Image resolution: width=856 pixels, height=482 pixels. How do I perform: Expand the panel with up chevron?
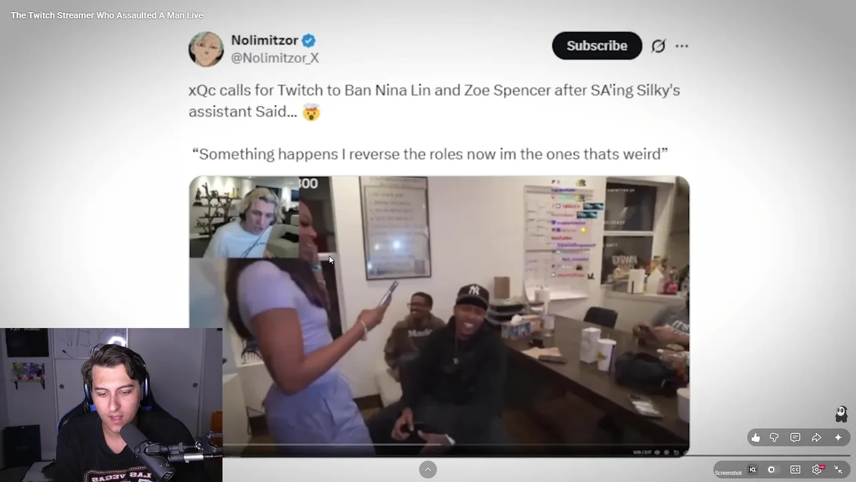[x=428, y=469]
